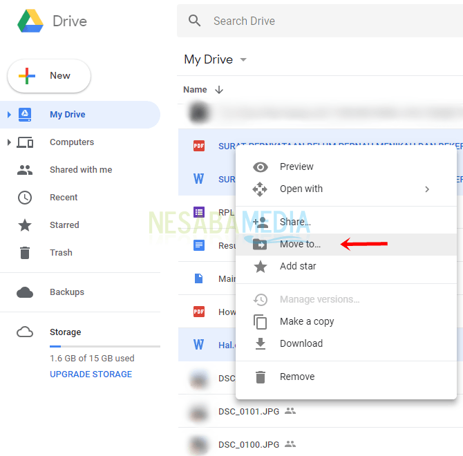Expand the Computers tree arrow

9,142
